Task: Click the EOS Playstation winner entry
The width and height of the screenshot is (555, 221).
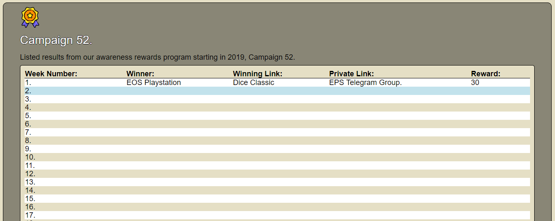Action: tap(154, 83)
